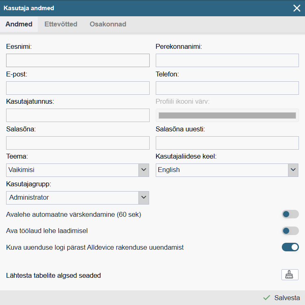Image resolution: width=305 pixels, height=305 pixels.
Task: Close the Kasutaja andmed dialog
Action: (x=297, y=8)
